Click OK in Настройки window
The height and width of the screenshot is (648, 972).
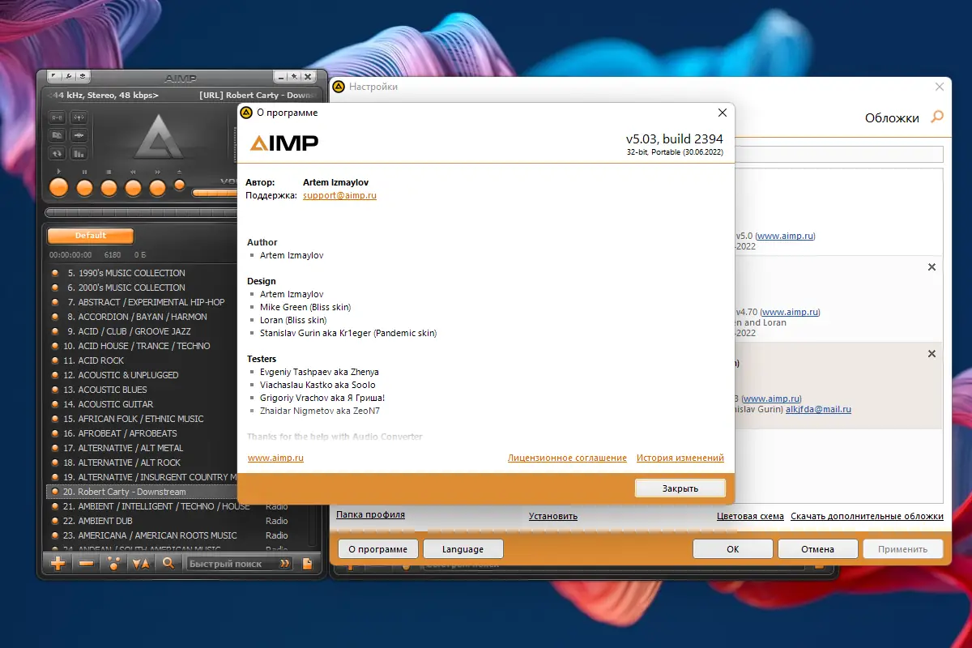click(x=732, y=549)
